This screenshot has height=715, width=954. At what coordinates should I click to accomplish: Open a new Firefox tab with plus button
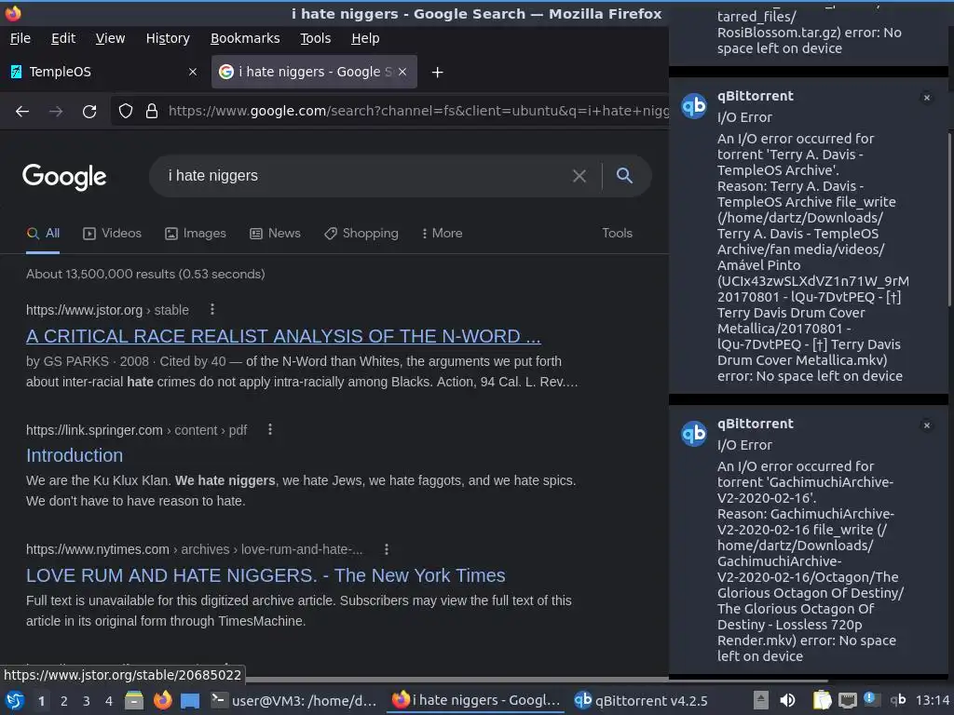click(x=437, y=73)
